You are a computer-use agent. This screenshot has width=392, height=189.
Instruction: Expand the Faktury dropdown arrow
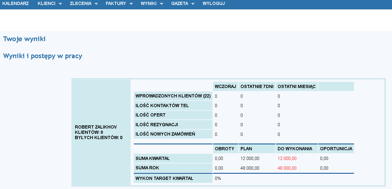[x=131, y=4]
